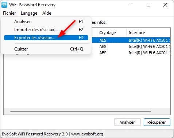Click the horizontal scrollbar of the list

[81, 111]
